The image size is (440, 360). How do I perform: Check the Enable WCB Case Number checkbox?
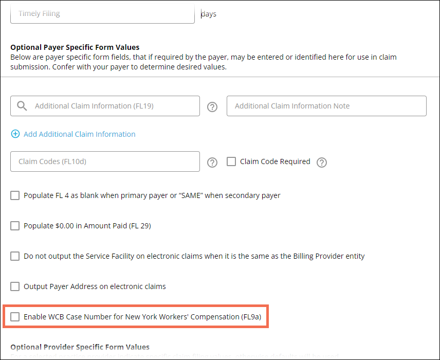pos(15,317)
